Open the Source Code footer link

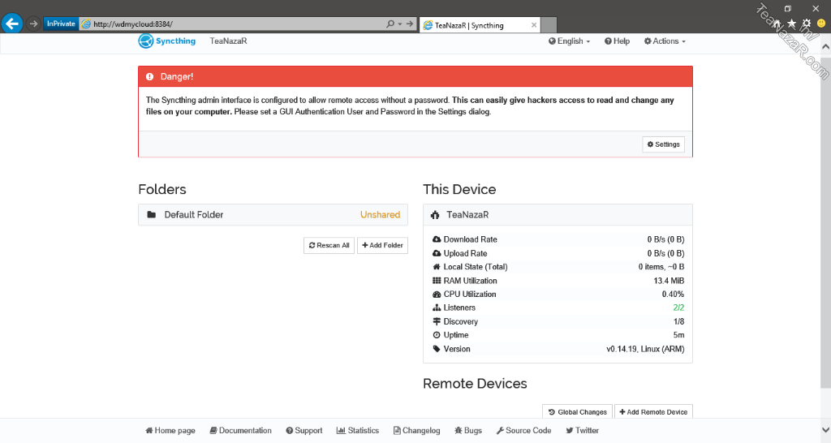[x=523, y=430]
